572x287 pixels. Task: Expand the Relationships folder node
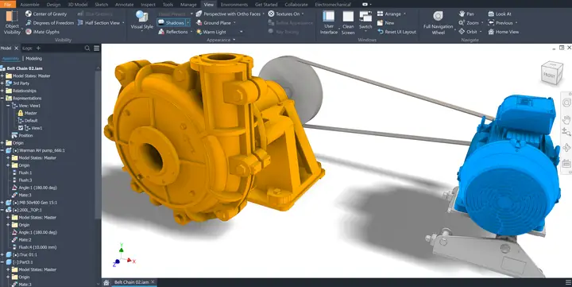tap(2, 91)
